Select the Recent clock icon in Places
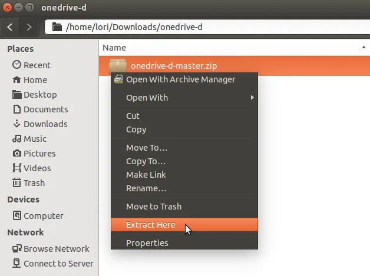This screenshot has height=276, width=370. pos(16,65)
